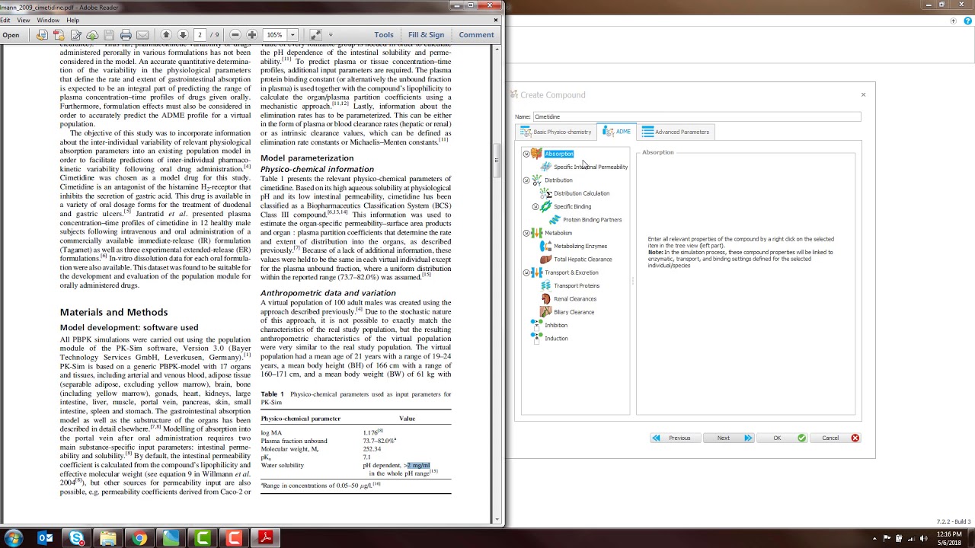Open the Window menu in Adobe Reader

(x=48, y=20)
